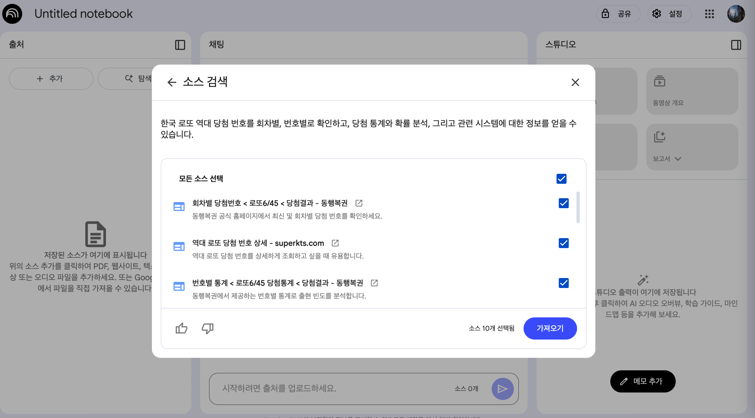Open superkts.com source in new tab icon
This screenshot has height=418, width=755.
(335, 243)
